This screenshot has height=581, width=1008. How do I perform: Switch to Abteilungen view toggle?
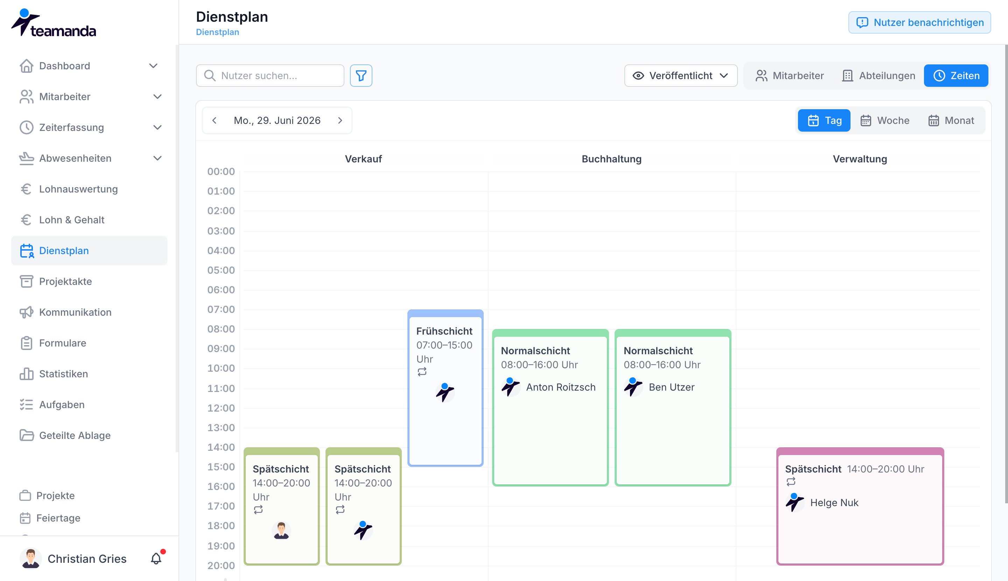pyautogui.click(x=878, y=75)
